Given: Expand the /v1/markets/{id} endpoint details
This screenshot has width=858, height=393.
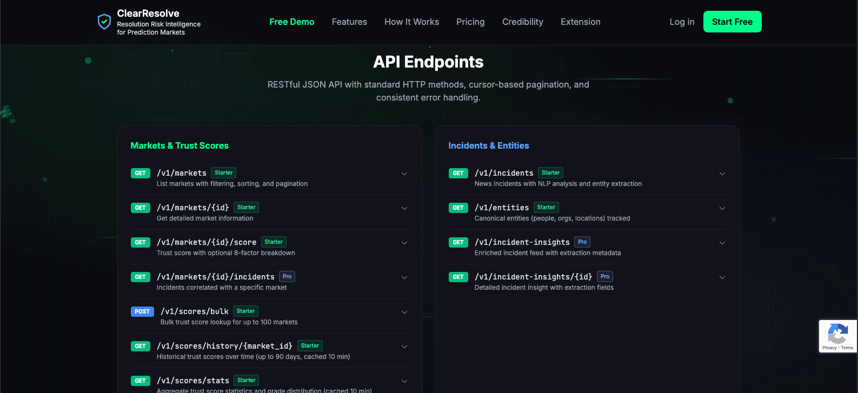Looking at the screenshot, I should 404,208.
